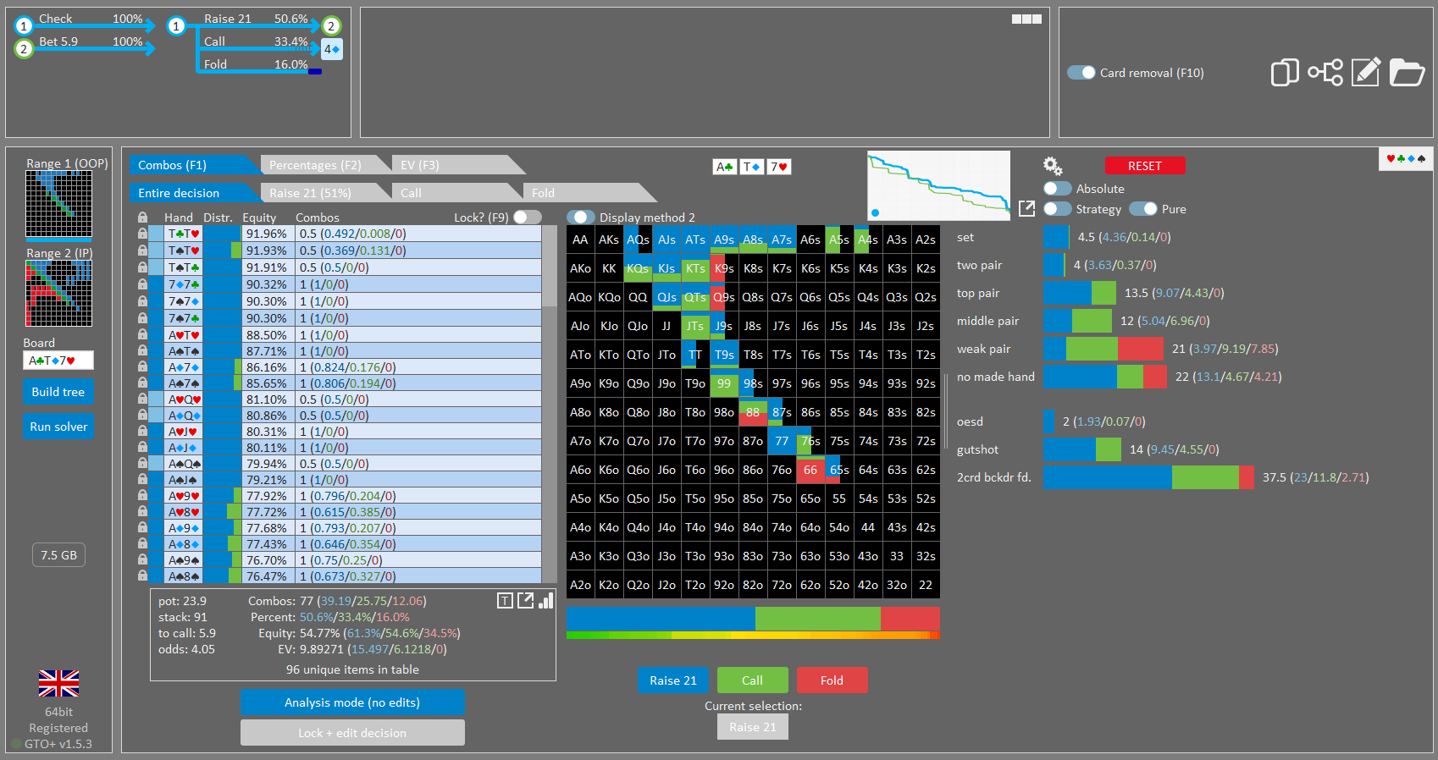The width and height of the screenshot is (1438, 760).
Task: Click the blue/green/red strategy bar below matrix
Action: [x=753, y=619]
